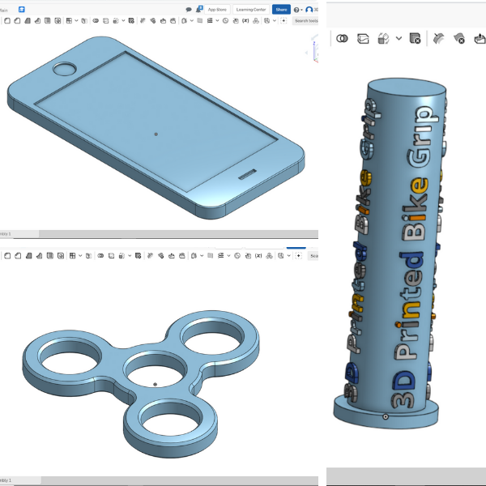Open the Learning Center
This screenshot has width=486, height=486.
coord(251,10)
